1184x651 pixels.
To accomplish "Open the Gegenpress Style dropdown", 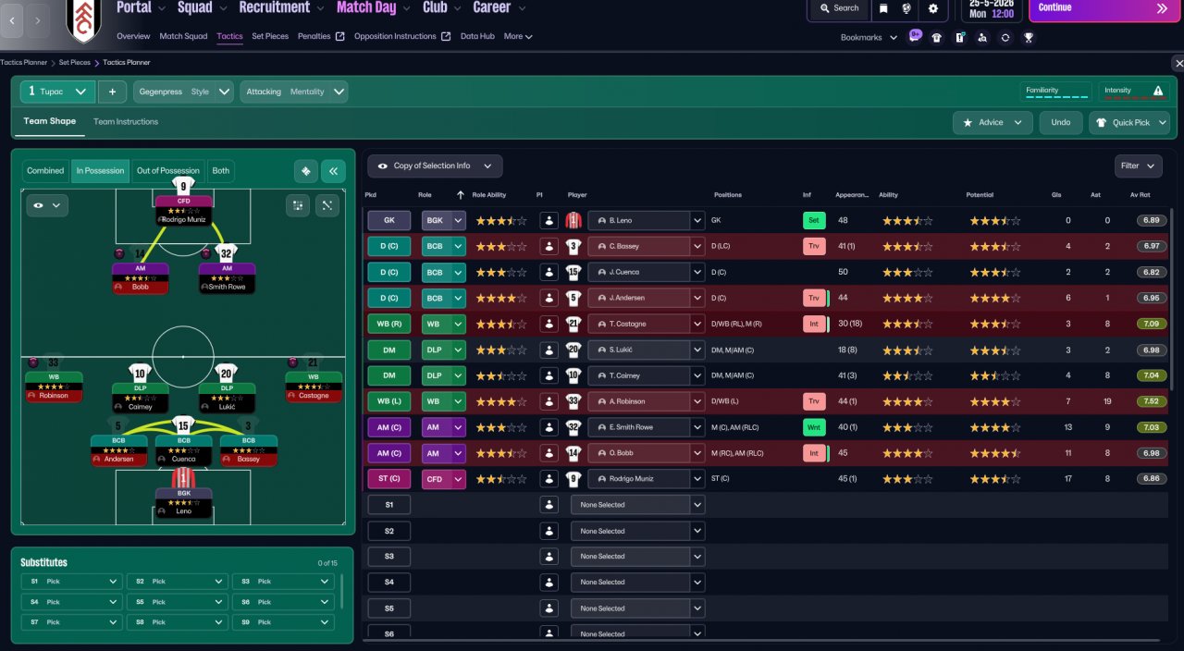I will click(x=183, y=92).
